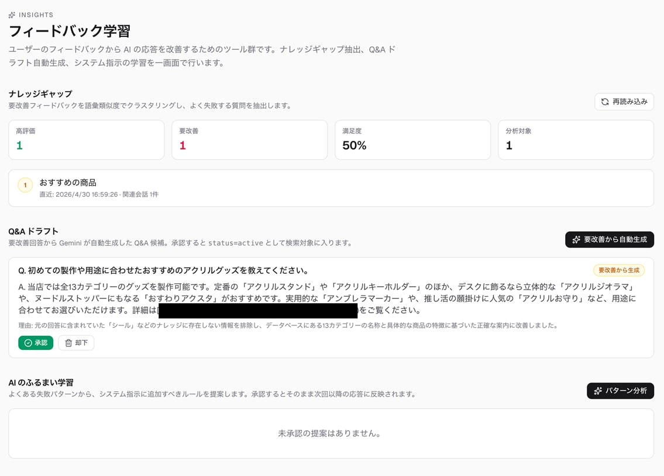The width and height of the screenshot is (664, 476).
Task: Click the 要改善 stat card
Action: (249, 140)
